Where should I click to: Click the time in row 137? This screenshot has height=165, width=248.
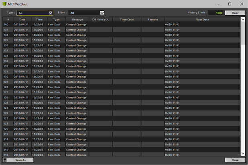click(38, 40)
